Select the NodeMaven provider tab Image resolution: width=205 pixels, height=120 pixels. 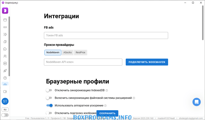pos(53,53)
